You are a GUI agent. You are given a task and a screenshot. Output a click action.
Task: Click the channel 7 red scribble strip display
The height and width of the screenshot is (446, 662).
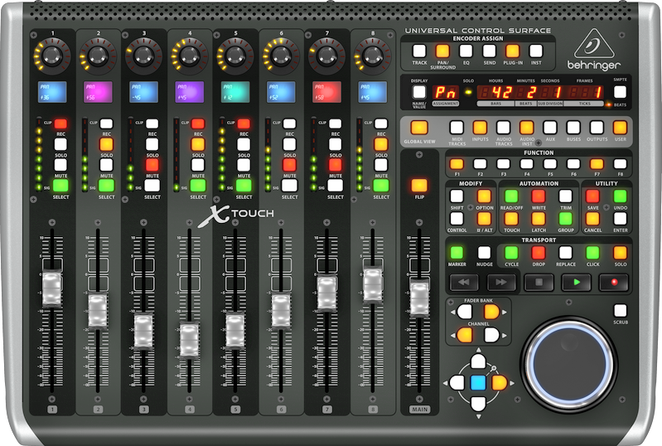tap(326, 92)
